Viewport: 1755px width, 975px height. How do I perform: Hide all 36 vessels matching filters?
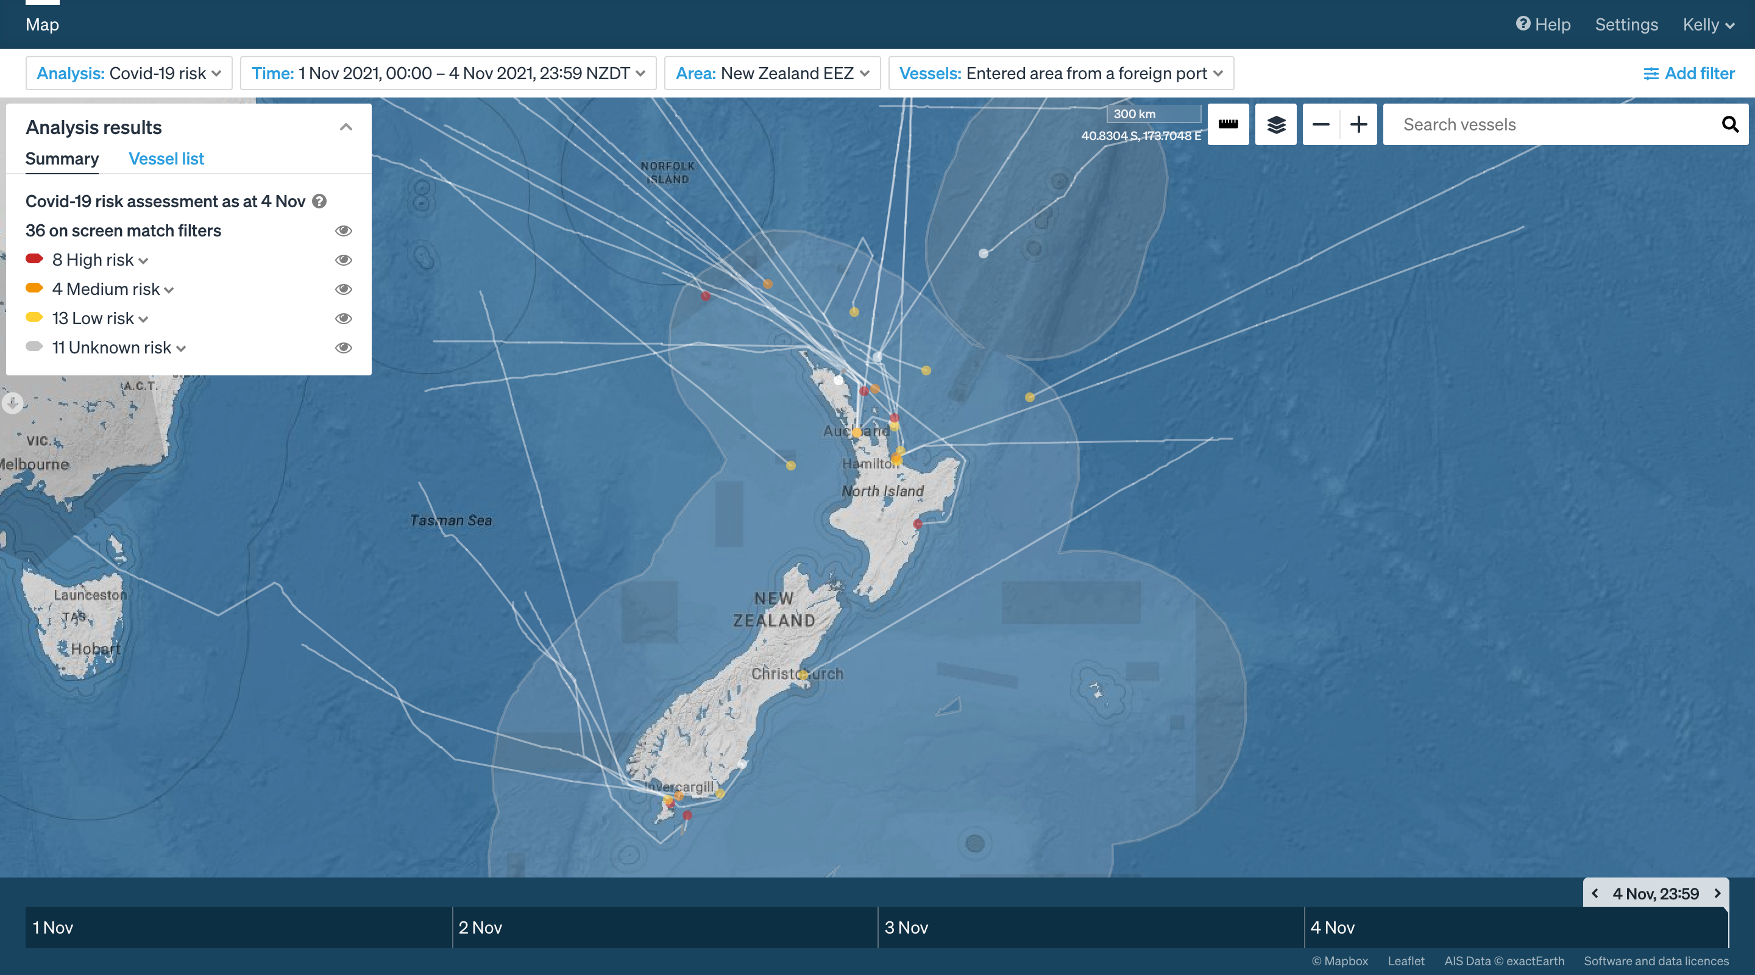(343, 231)
